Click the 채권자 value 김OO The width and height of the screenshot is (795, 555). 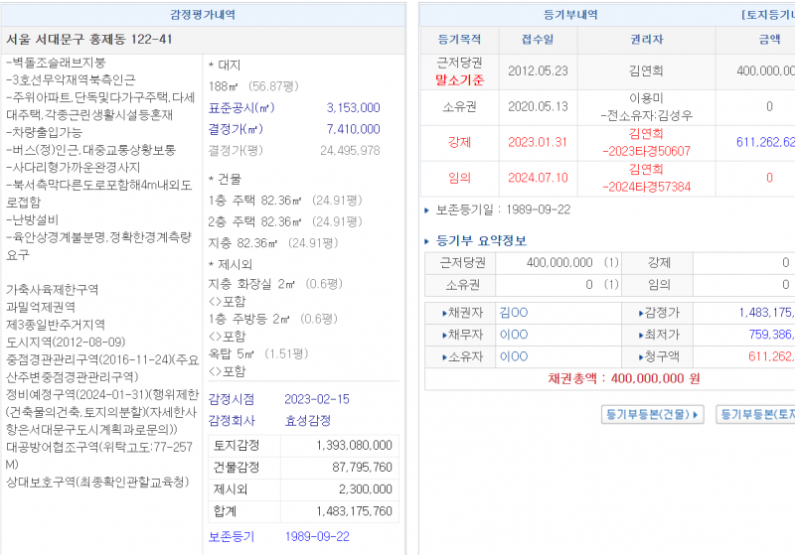514,313
